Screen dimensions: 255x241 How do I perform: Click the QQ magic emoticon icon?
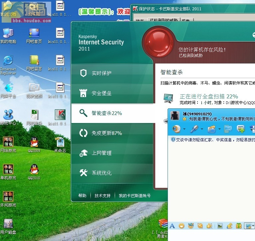(191, 226)
